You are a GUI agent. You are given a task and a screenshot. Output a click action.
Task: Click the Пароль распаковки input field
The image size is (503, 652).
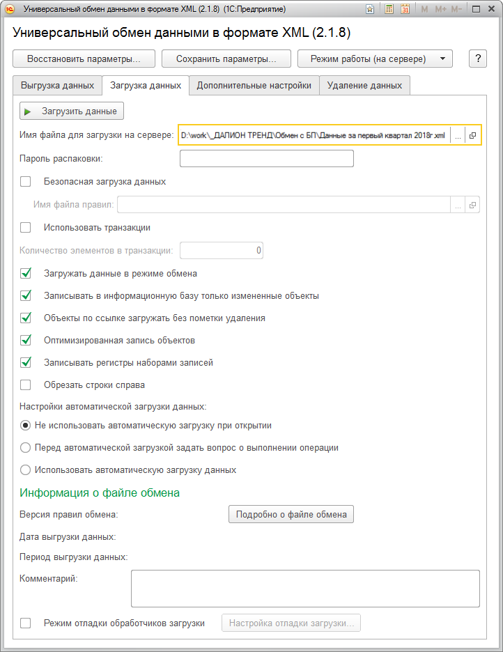pos(266,159)
